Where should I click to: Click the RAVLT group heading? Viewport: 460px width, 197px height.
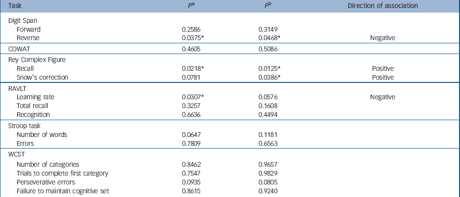click(x=19, y=88)
